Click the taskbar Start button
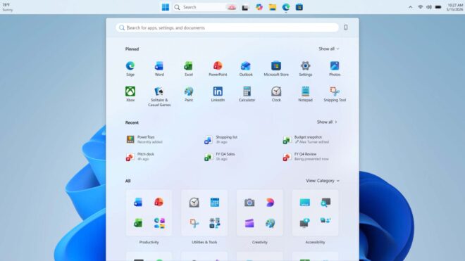The width and height of the screenshot is (465, 261). point(166,7)
